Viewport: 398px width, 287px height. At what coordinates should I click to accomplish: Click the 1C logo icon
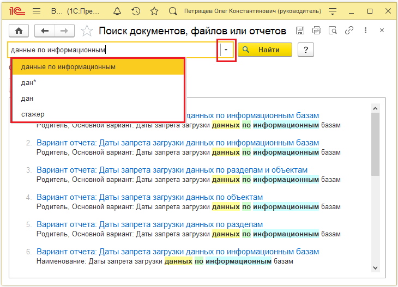(x=17, y=11)
